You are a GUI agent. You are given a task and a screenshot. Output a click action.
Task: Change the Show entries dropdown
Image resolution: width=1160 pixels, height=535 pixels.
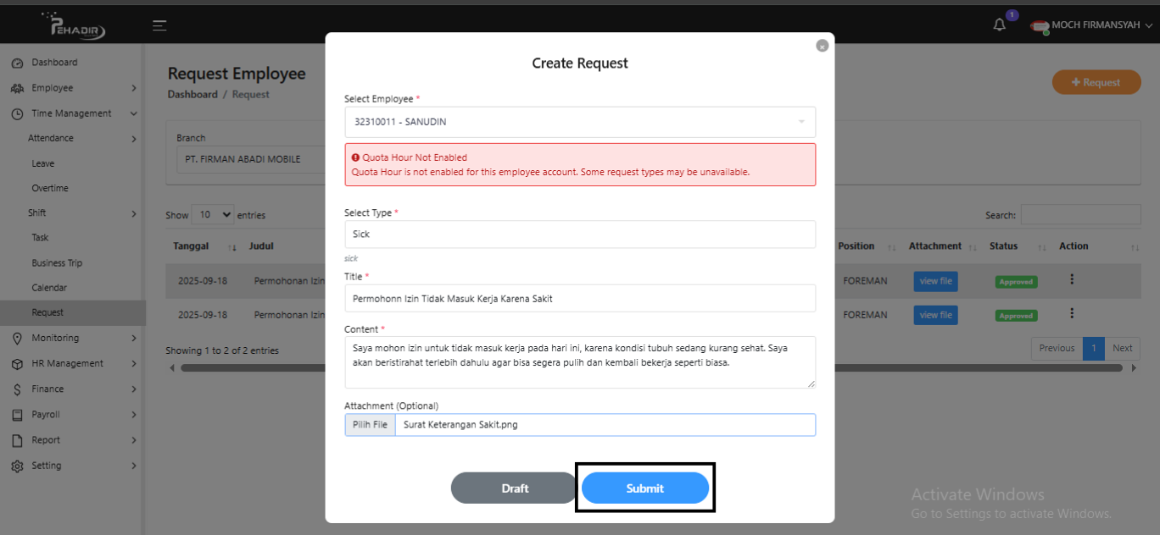point(212,214)
